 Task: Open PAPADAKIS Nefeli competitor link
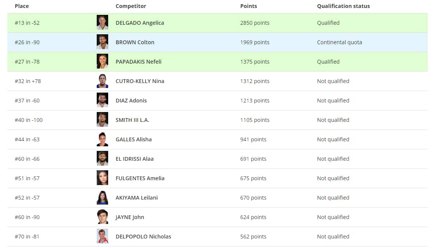(x=138, y=62)
